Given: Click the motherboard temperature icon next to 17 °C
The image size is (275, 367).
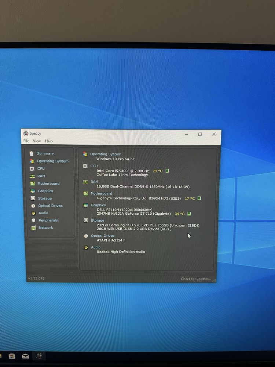Looking at the screenshot, I should [x=199, y=198].
